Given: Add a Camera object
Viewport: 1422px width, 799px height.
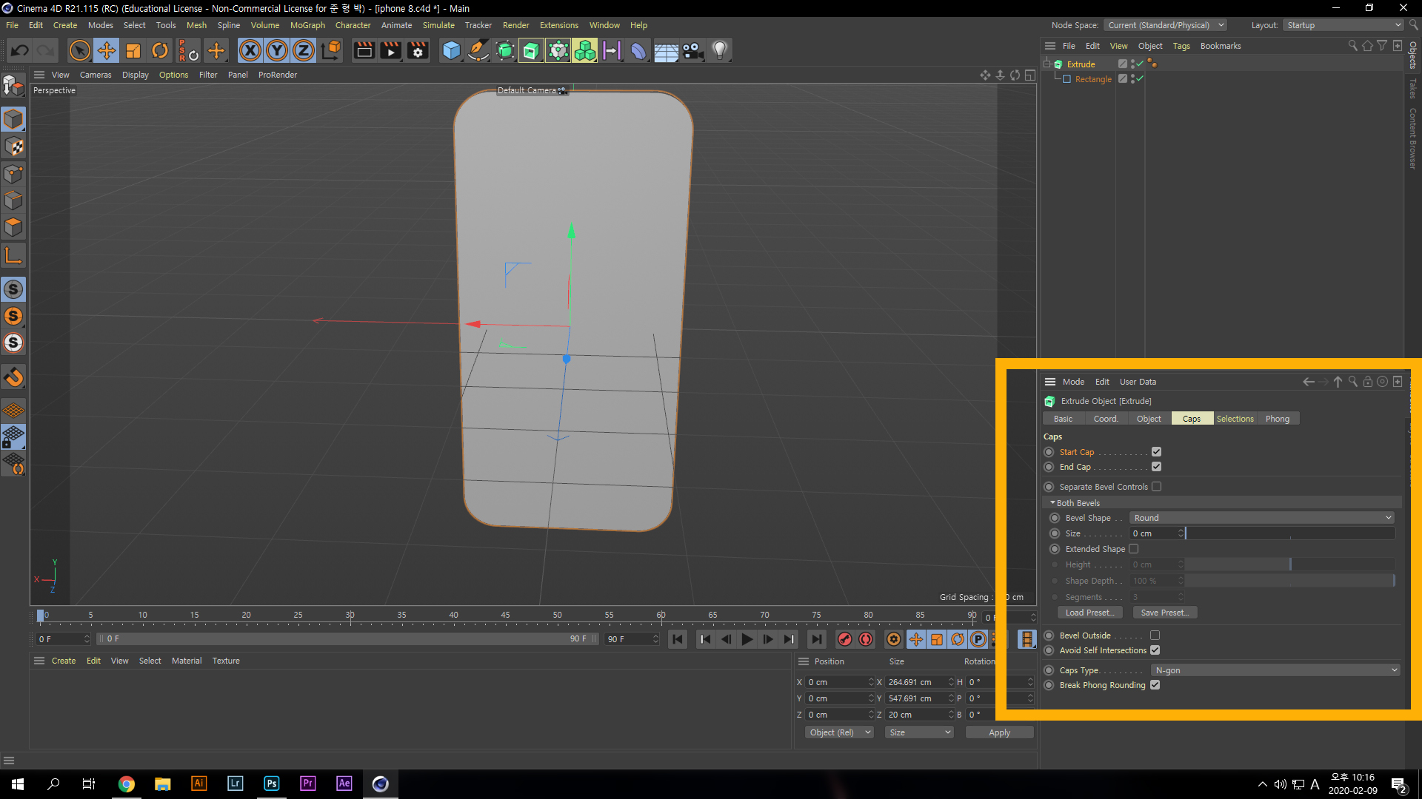Looking at the screenshot, I should point(692,50).
